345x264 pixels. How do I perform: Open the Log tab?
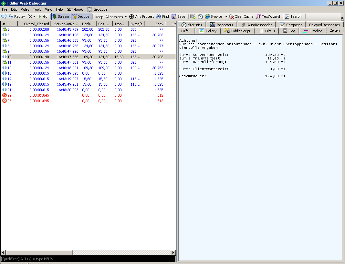289,31
